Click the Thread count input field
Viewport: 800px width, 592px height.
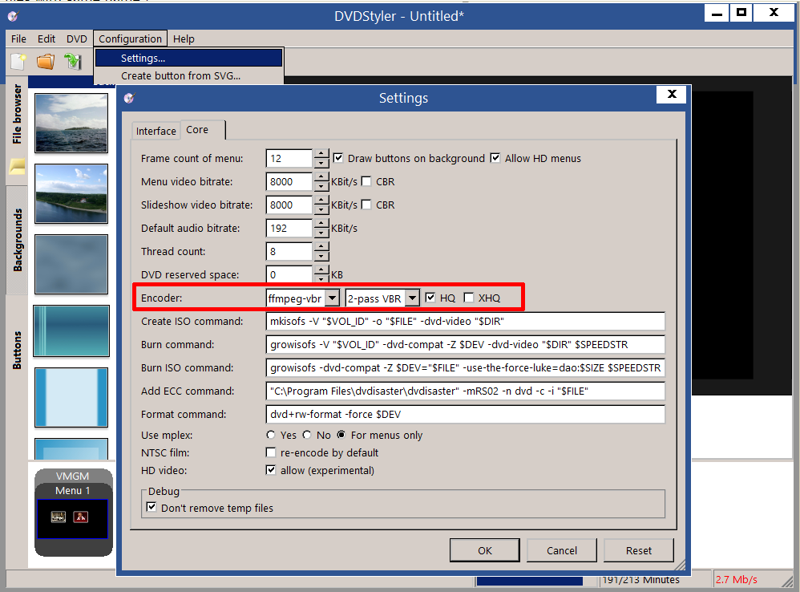289,251
